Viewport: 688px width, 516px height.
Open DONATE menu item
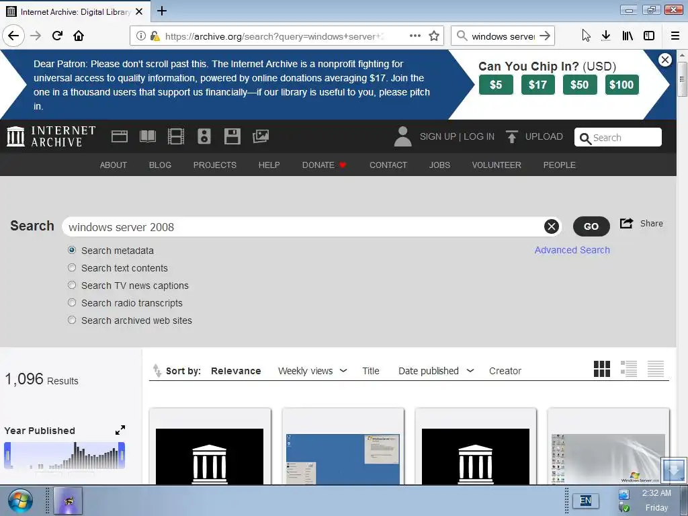click(325, 165)
